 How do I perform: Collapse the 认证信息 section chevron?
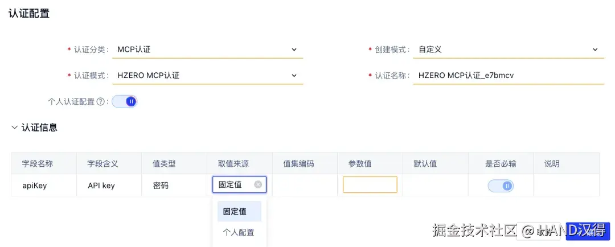(x=14, y=127)
